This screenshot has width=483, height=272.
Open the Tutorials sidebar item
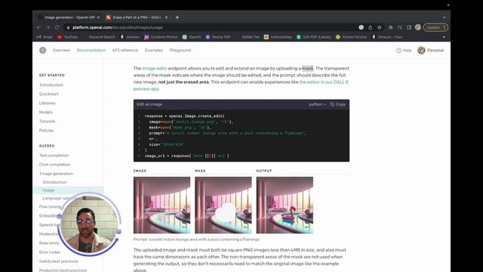[47, 122]
